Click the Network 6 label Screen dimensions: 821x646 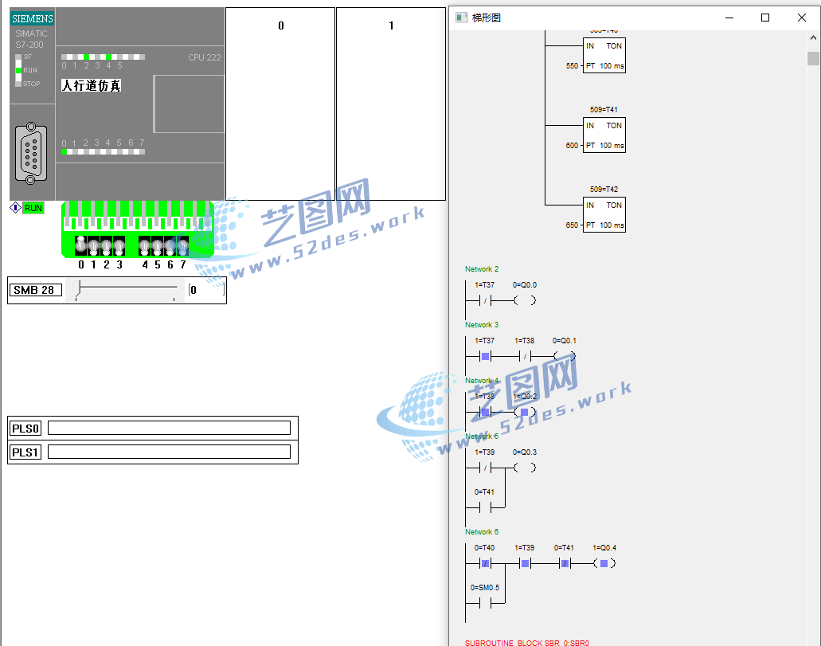[482, 532]
